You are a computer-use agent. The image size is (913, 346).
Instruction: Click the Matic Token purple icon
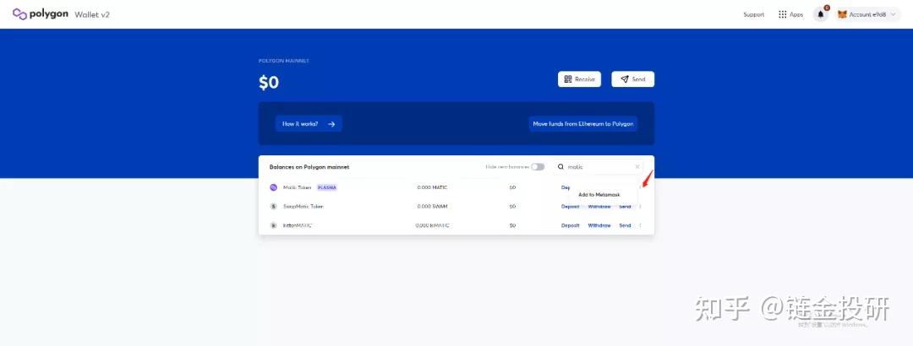273,187
